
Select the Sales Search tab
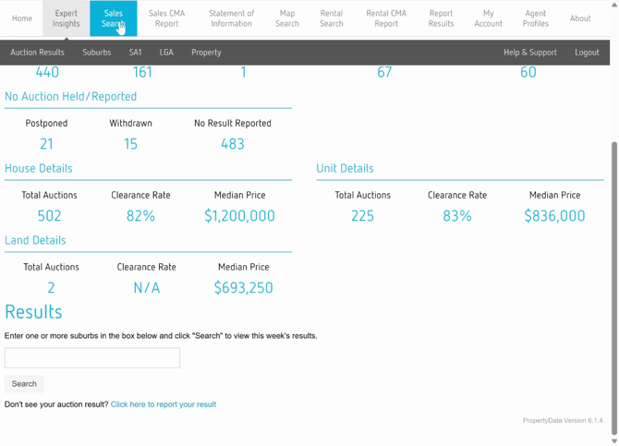[113, 18]
